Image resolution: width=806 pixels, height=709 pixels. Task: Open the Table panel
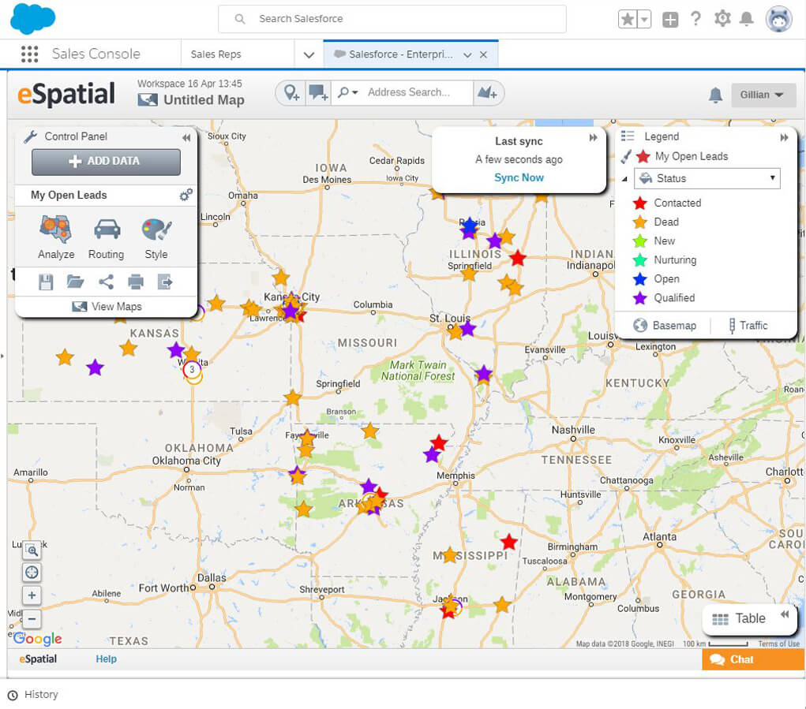coord(739,619)
